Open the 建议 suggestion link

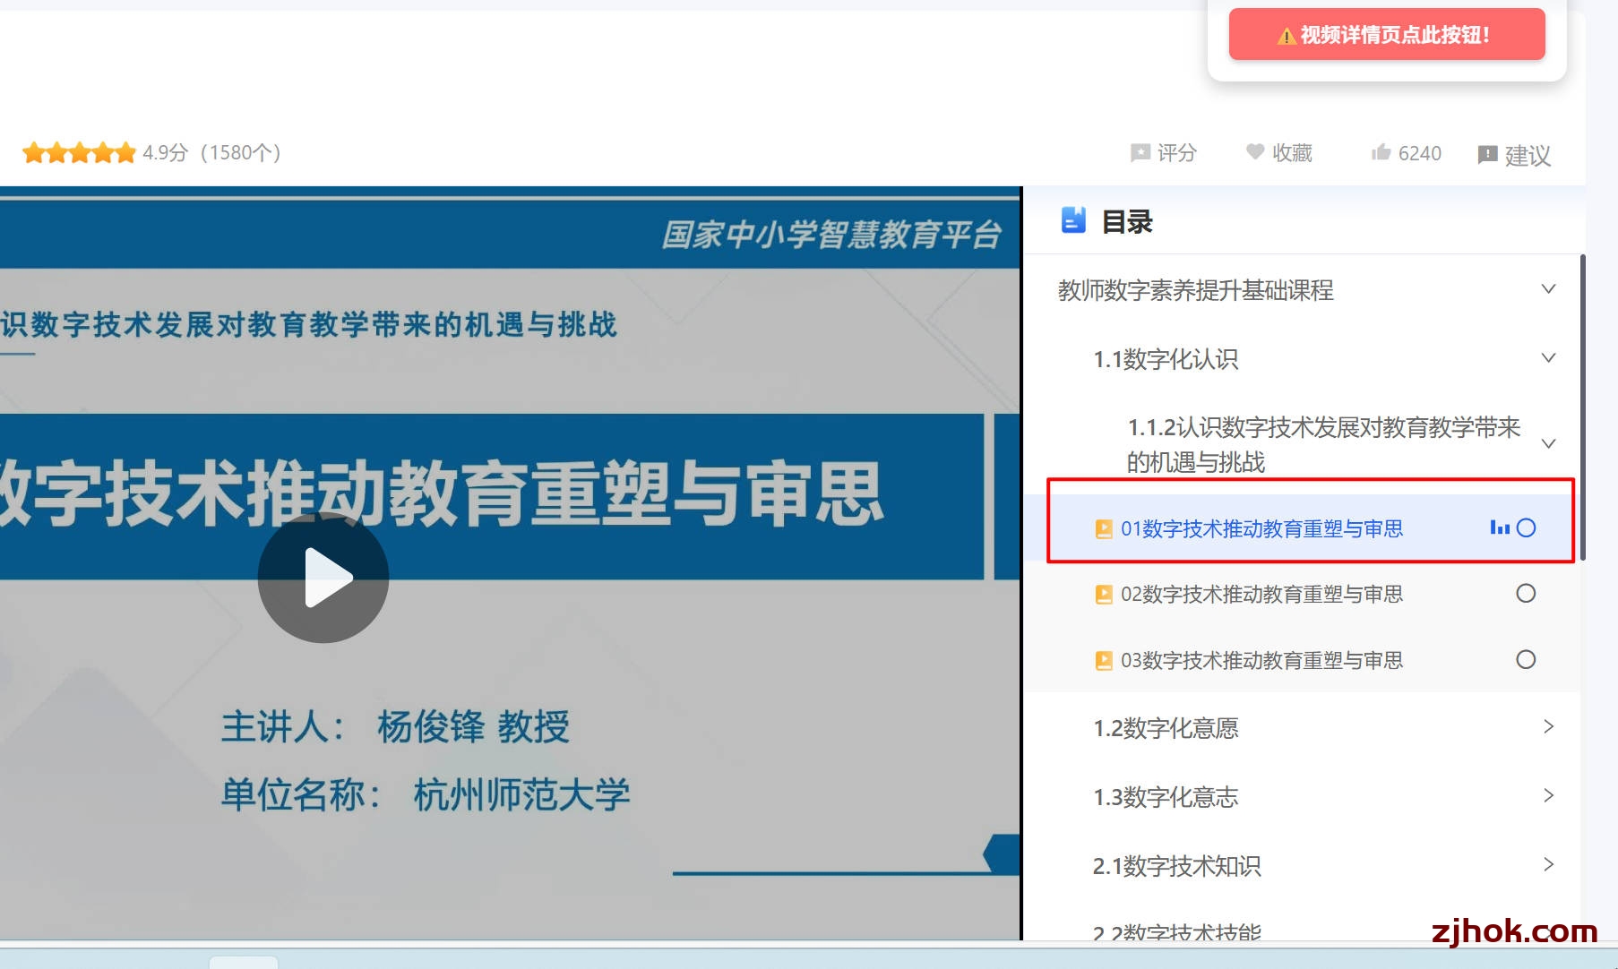click(1528, 156)
